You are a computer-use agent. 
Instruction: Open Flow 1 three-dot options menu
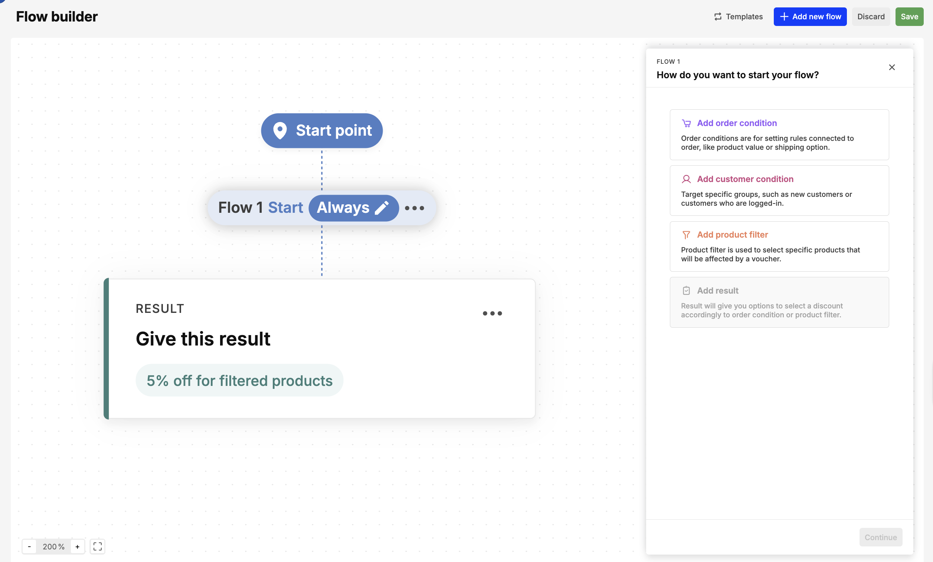[x=414, y=208]
